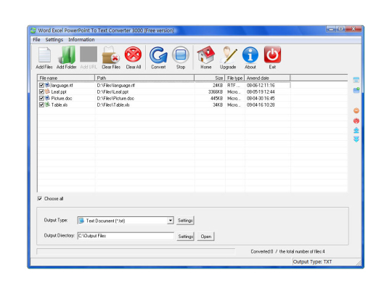Click the Add Folder green folder icon
392x294 pixels.
(67, 54)
